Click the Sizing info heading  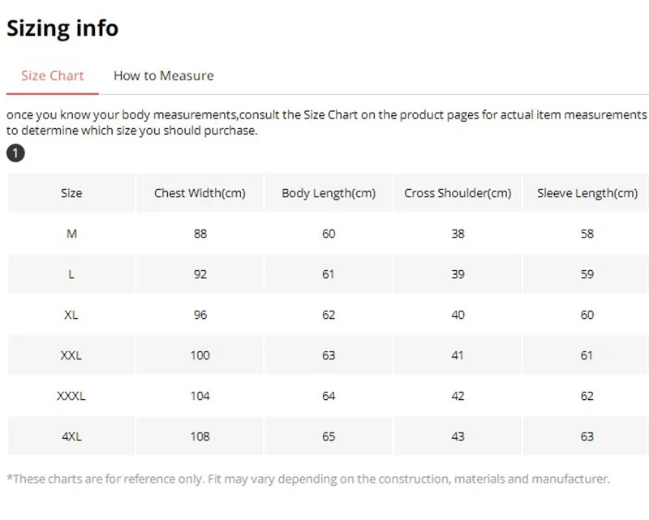(62, 28)
